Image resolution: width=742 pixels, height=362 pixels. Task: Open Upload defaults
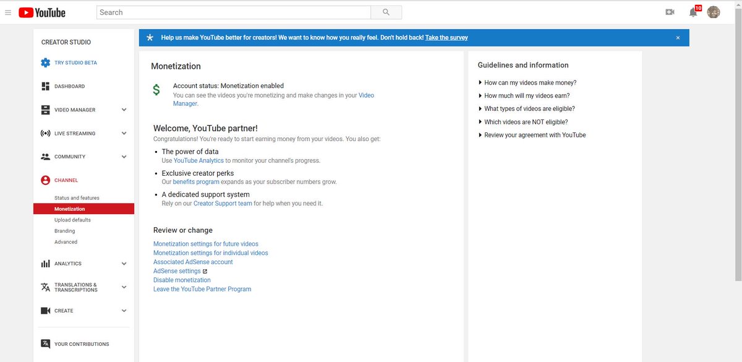(x=72, y=220)
